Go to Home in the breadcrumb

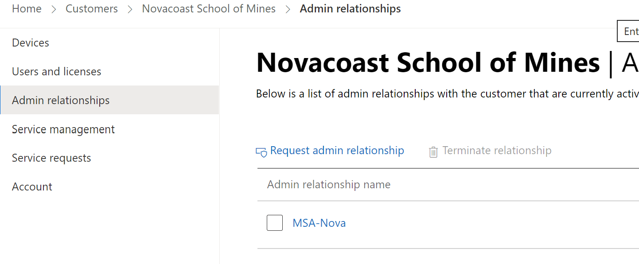(x=27, y=9)
